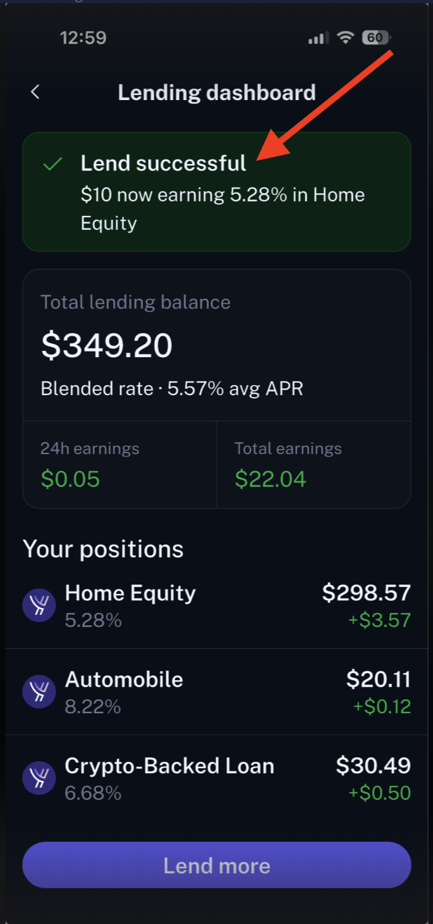The image size is (433, 924).
Task: Open the Home Equity position row
Action: pos(217,605)
